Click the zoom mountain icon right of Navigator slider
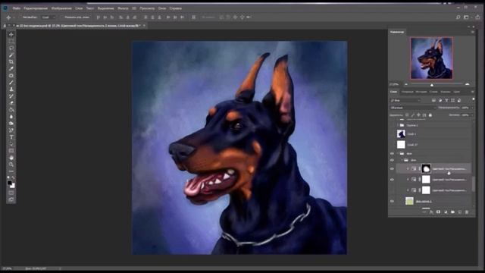This screenshot has height=273, width=485. coord(468,84)
